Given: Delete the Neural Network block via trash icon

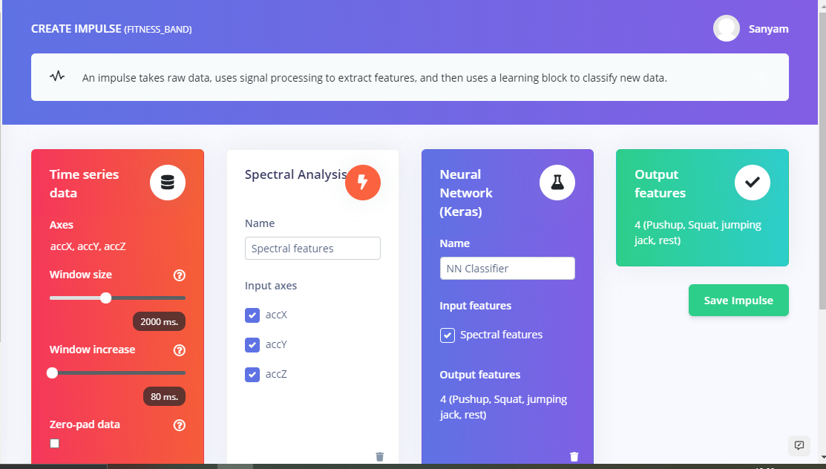Looking at the screenshot, I should [x=574, y=456].
